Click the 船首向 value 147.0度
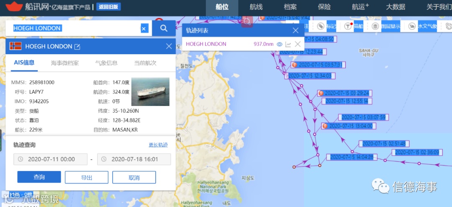This screenshot has height=207, width=452. (121, 83)
